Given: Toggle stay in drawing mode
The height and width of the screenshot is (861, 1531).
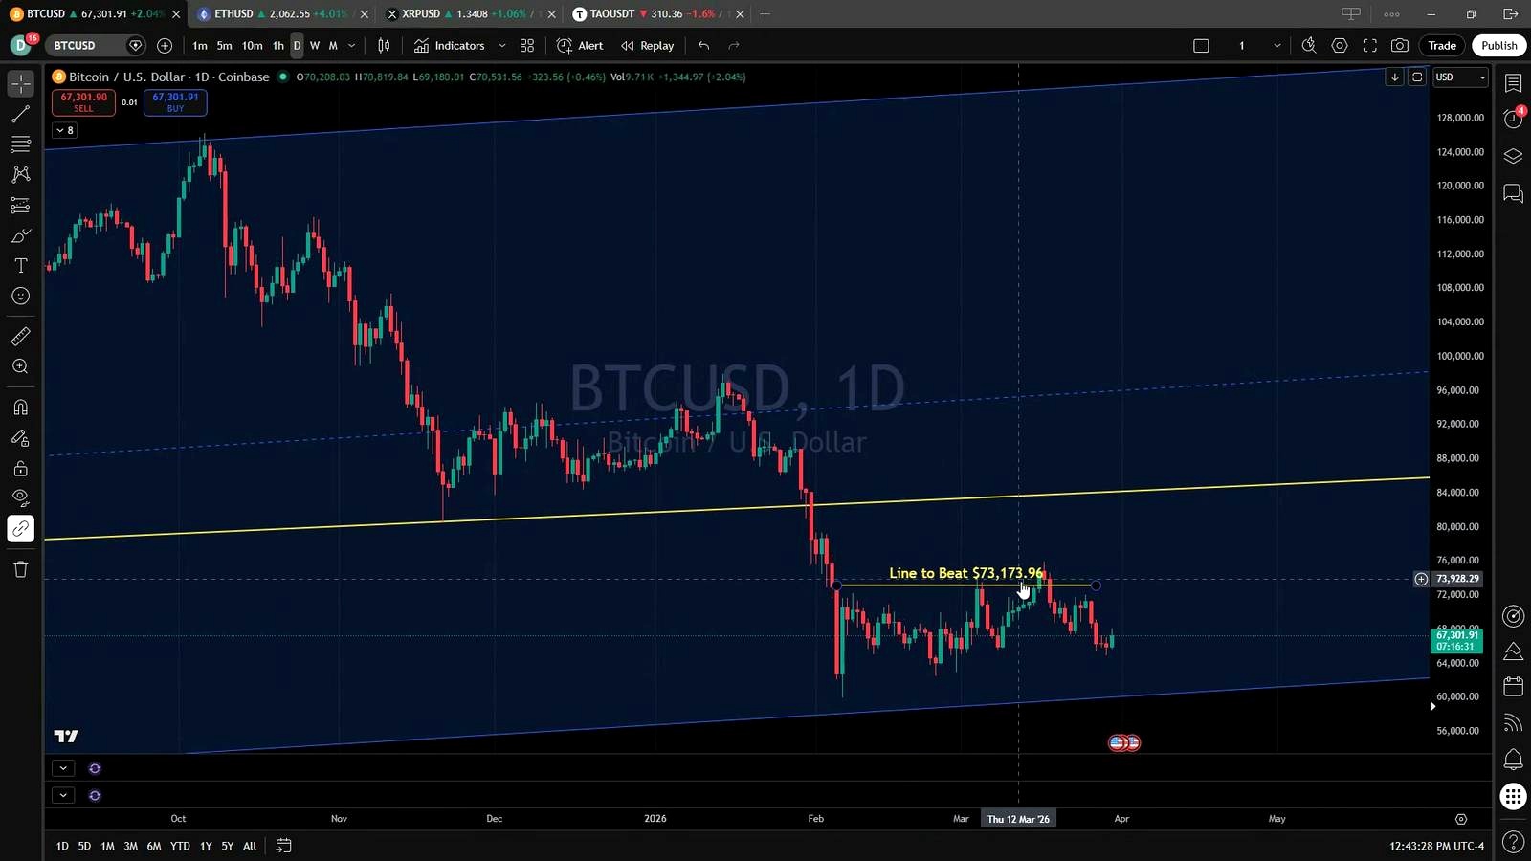Looking at the screenshot, I should click(x=20, y=438).
